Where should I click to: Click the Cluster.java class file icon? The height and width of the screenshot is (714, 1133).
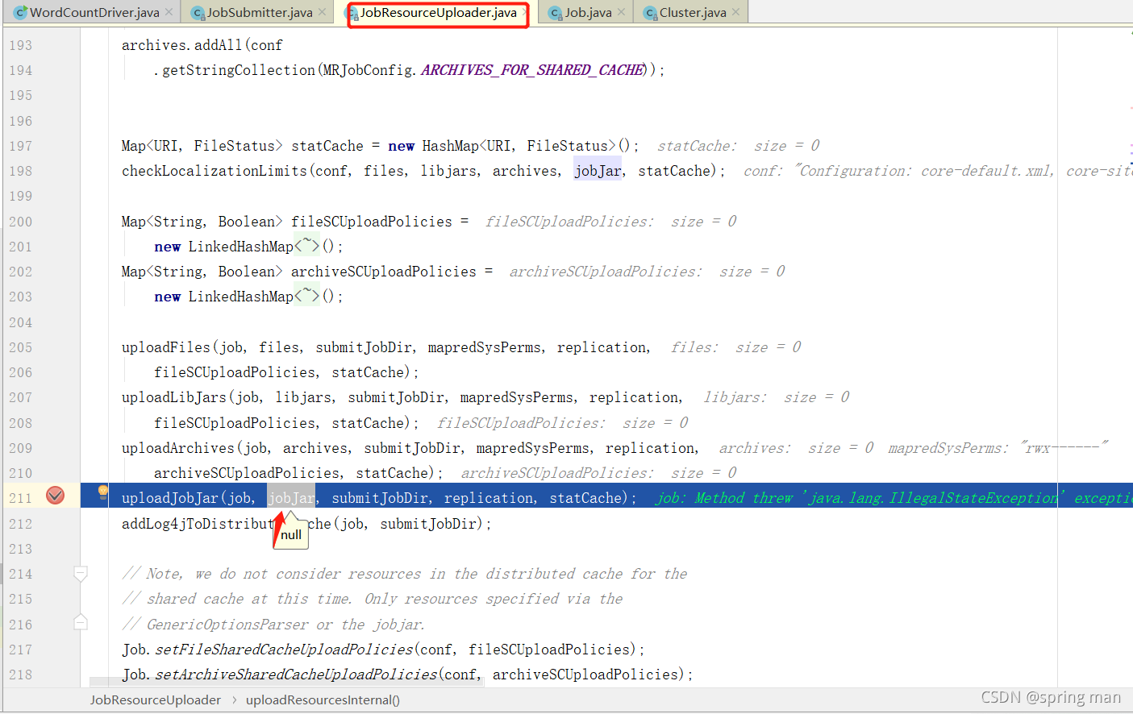pyautogui.click(x=651, y=12)
